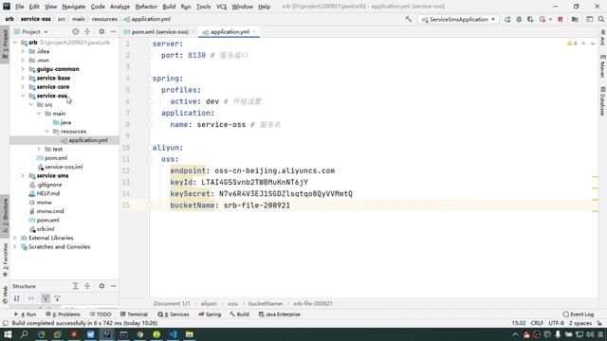Open the Services tool window
Screen dimensions: 607x341
174,314
